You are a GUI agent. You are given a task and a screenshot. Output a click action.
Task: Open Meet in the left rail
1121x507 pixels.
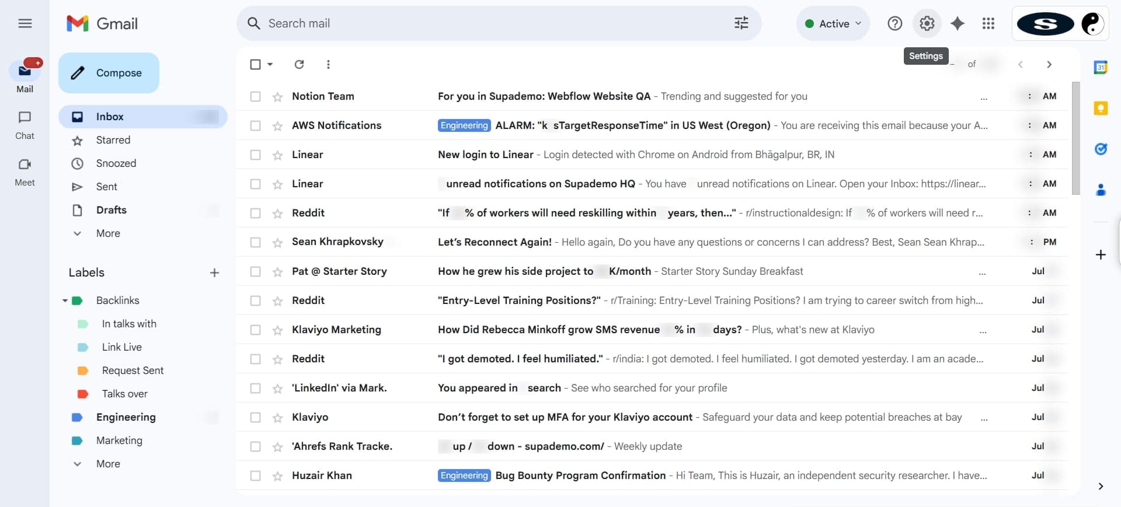pos(25,172)
